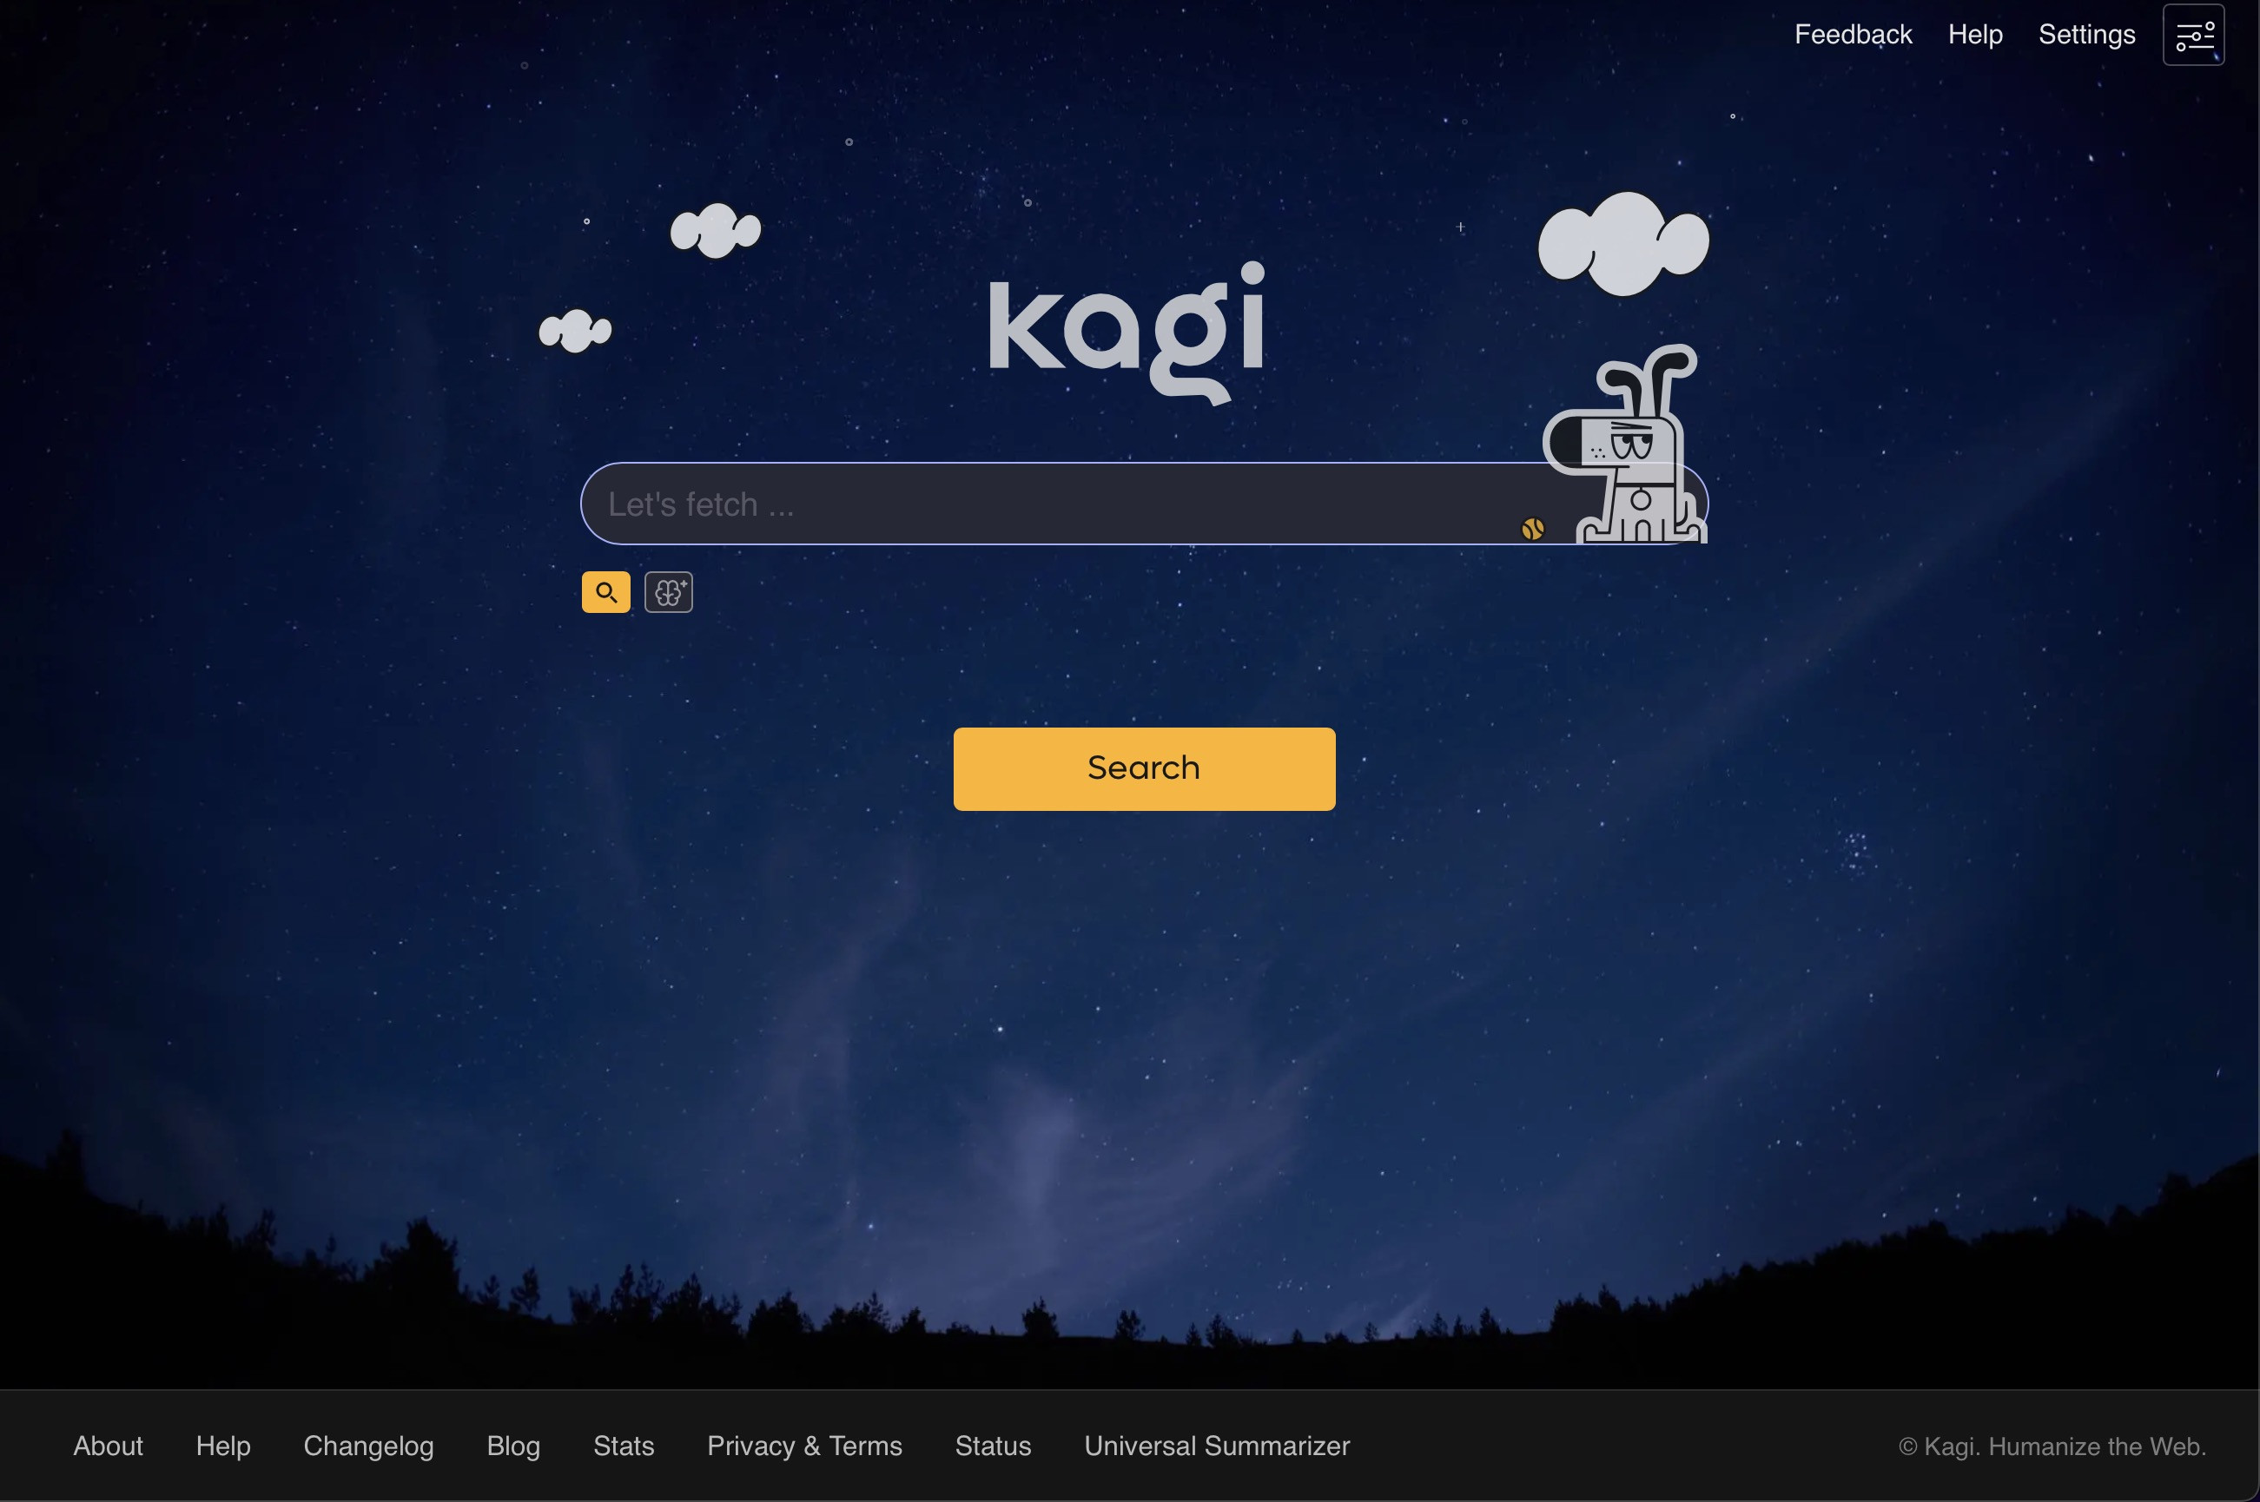The width and height of the screenshot is (2260, 1502).
Task: Open the Help link in the footer
Action: coord(223,1446)
